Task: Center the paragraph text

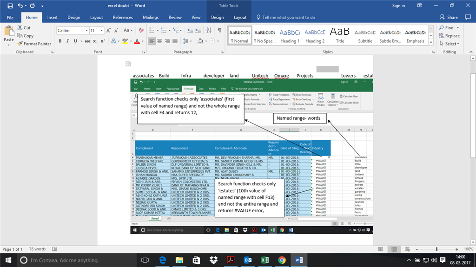Action: [x=160, y=41]
